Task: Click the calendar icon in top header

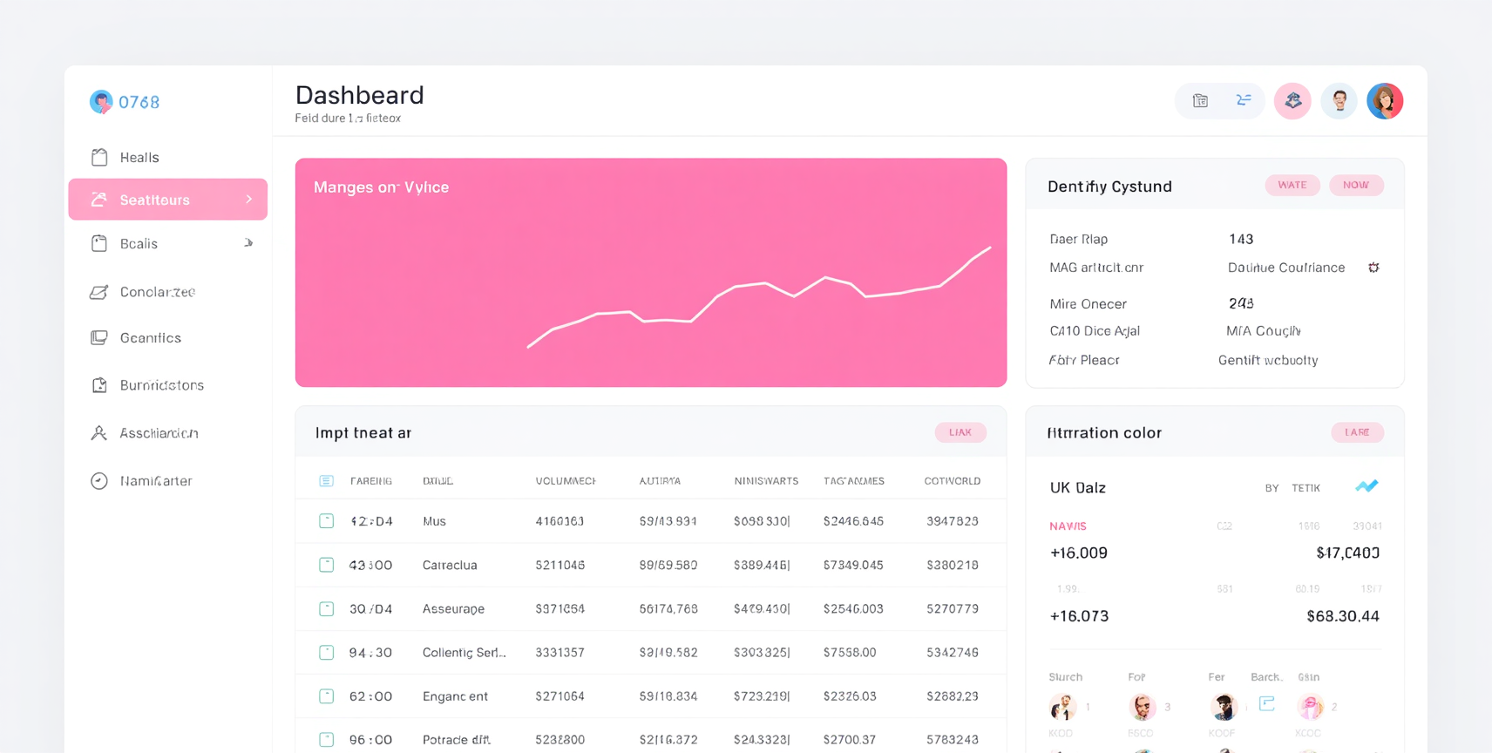Action: click(1200, 101)
